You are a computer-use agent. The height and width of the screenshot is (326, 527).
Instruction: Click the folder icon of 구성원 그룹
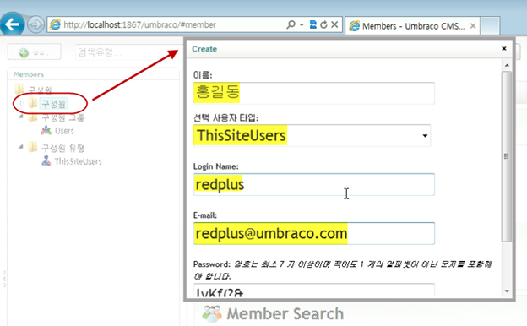tap(33, 117)
